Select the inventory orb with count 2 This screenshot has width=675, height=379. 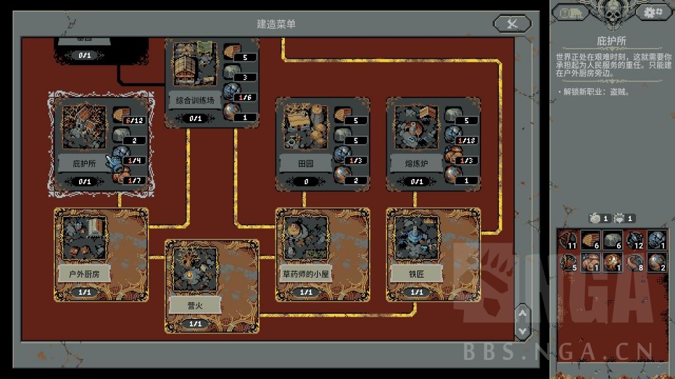657,262
